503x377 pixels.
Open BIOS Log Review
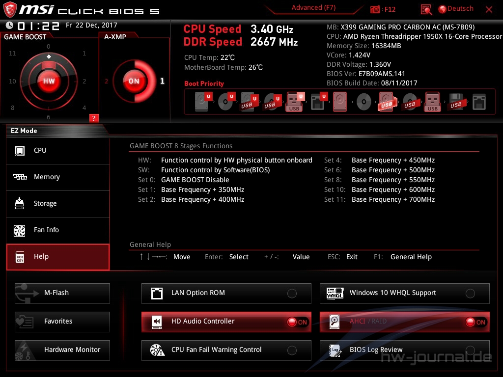[405, 350]
